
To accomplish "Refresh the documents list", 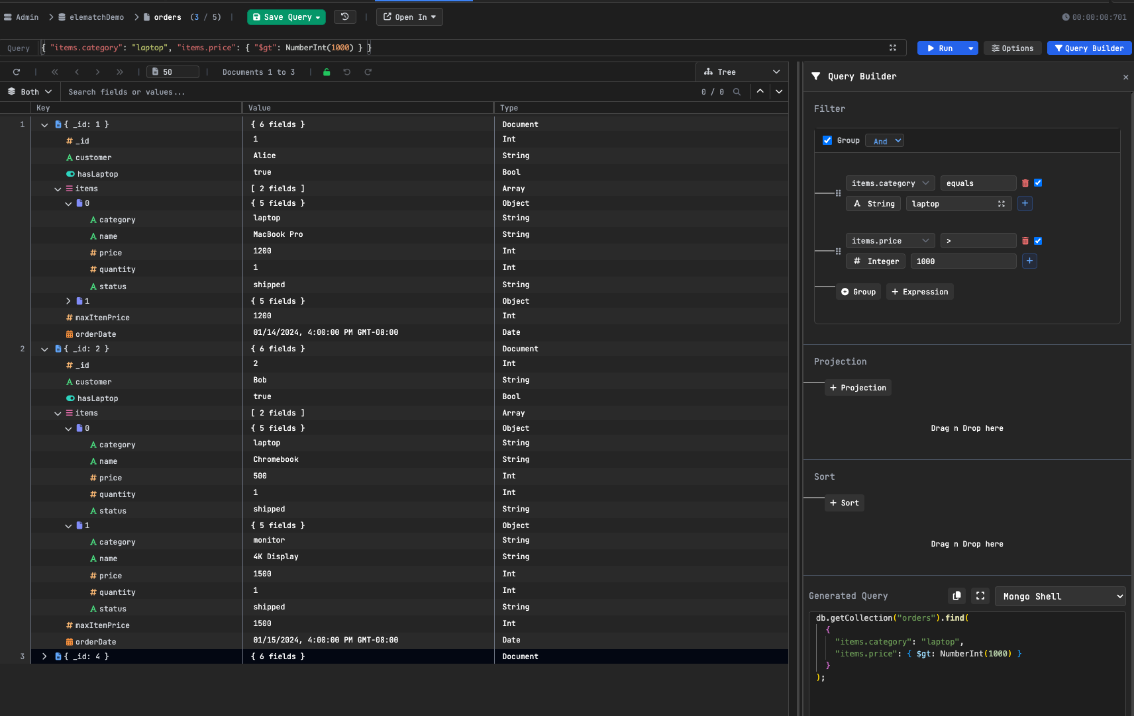I will tap(17, 72).
